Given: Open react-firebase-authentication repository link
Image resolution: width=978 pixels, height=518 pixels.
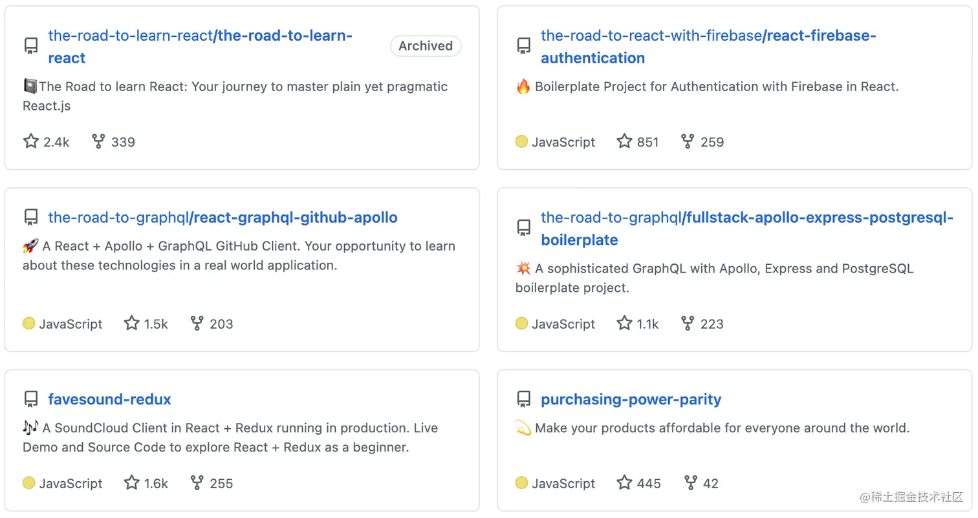Looking at the screenshot, I should tap(708, 47).
